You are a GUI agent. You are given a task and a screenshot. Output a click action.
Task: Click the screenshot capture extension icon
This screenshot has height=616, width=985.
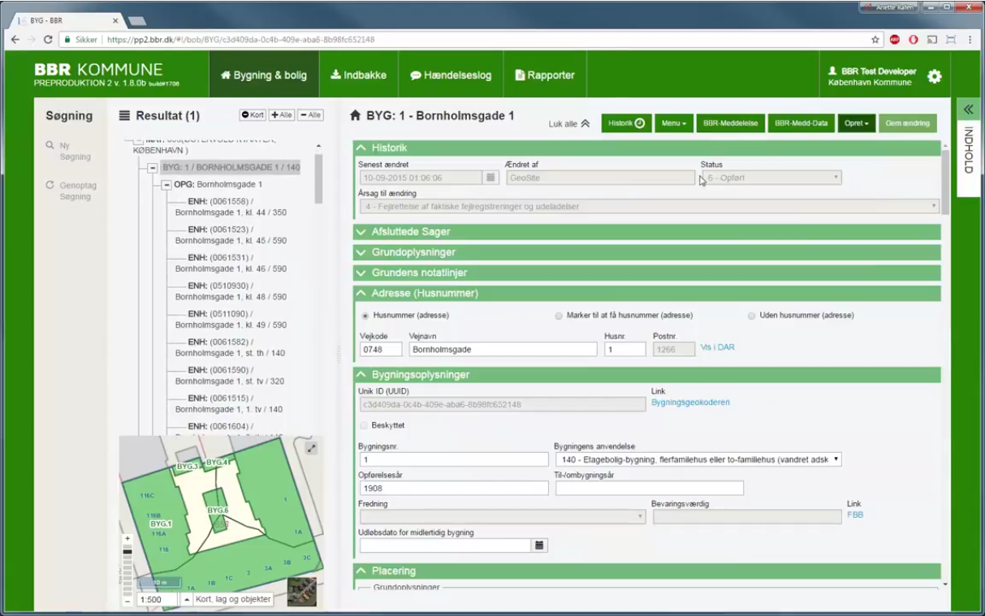(x=950, y=39)
